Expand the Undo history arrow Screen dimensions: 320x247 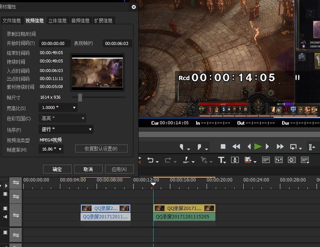(157, 162)
